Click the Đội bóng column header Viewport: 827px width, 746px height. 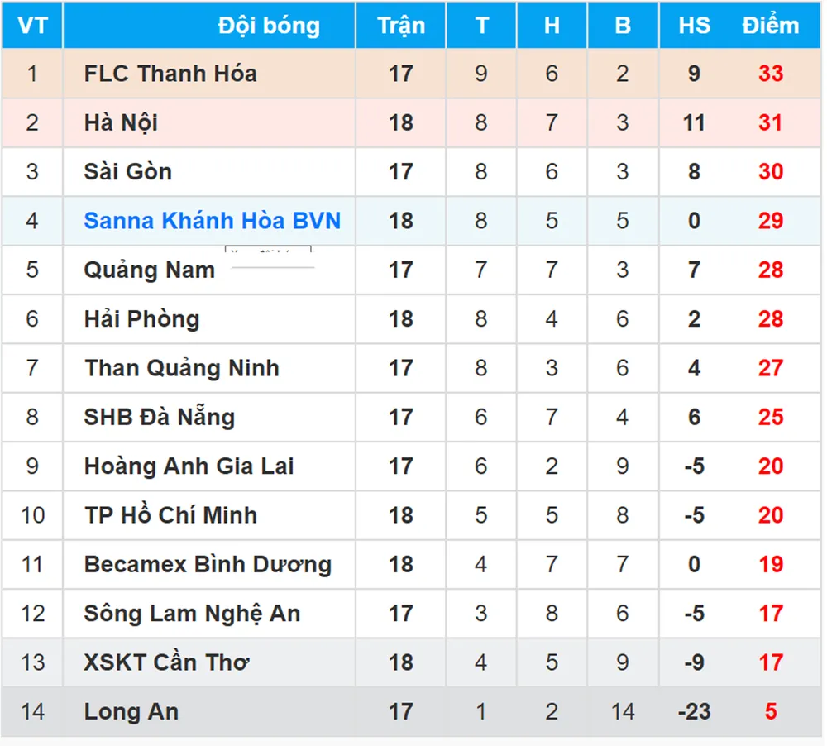pos(269,26)
